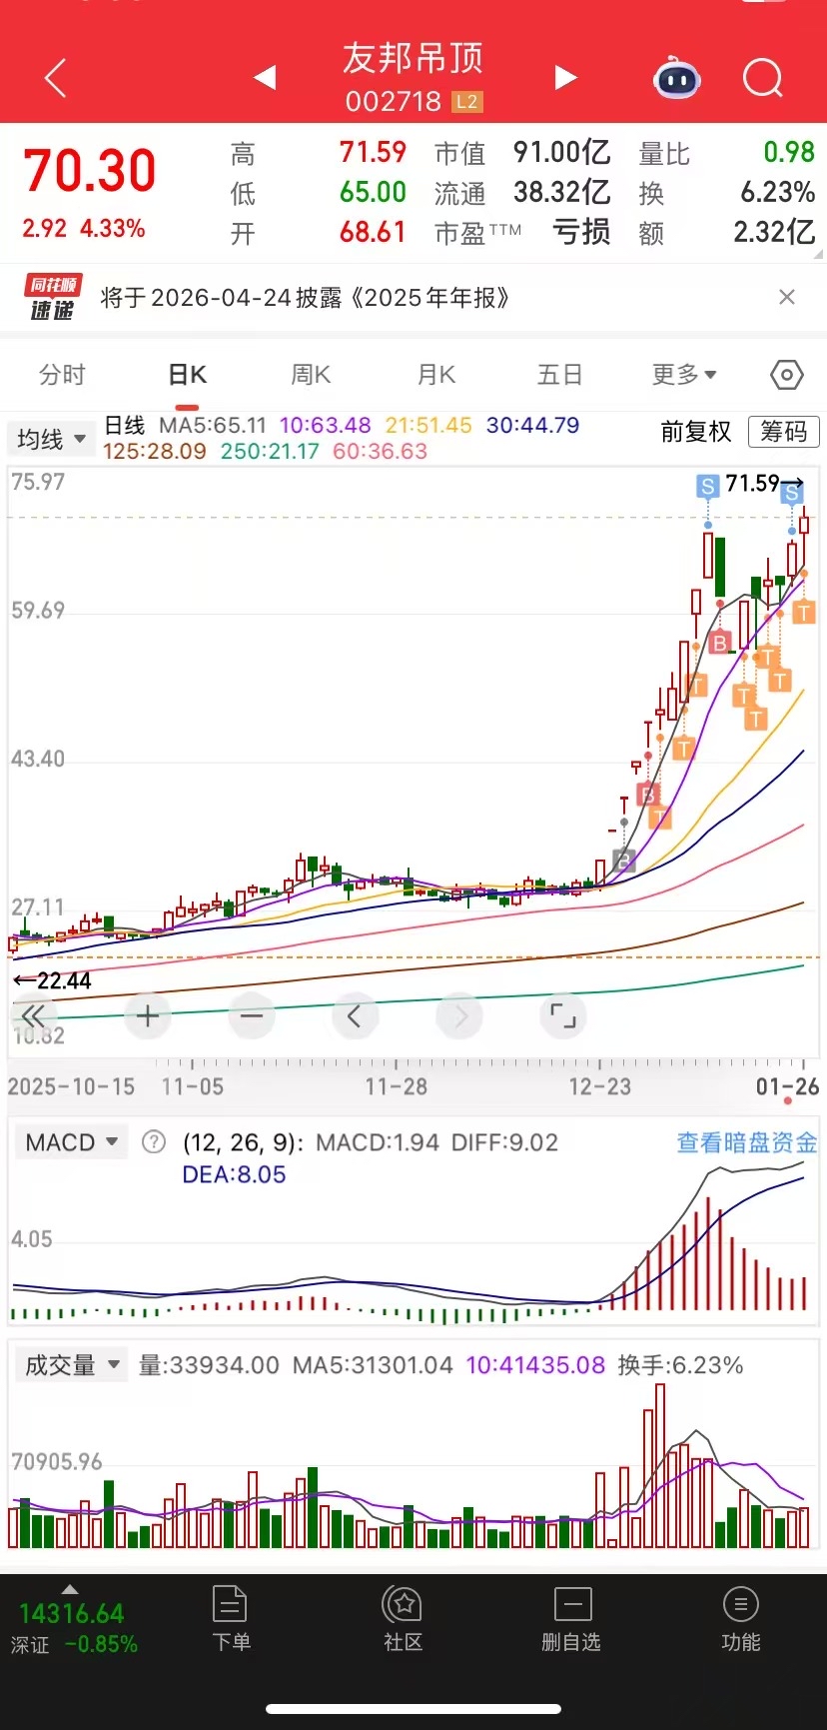The width and height of the screenshot is (827, 1730).
Task: Move chart one candle left
Action: [x=355, y=1016]
